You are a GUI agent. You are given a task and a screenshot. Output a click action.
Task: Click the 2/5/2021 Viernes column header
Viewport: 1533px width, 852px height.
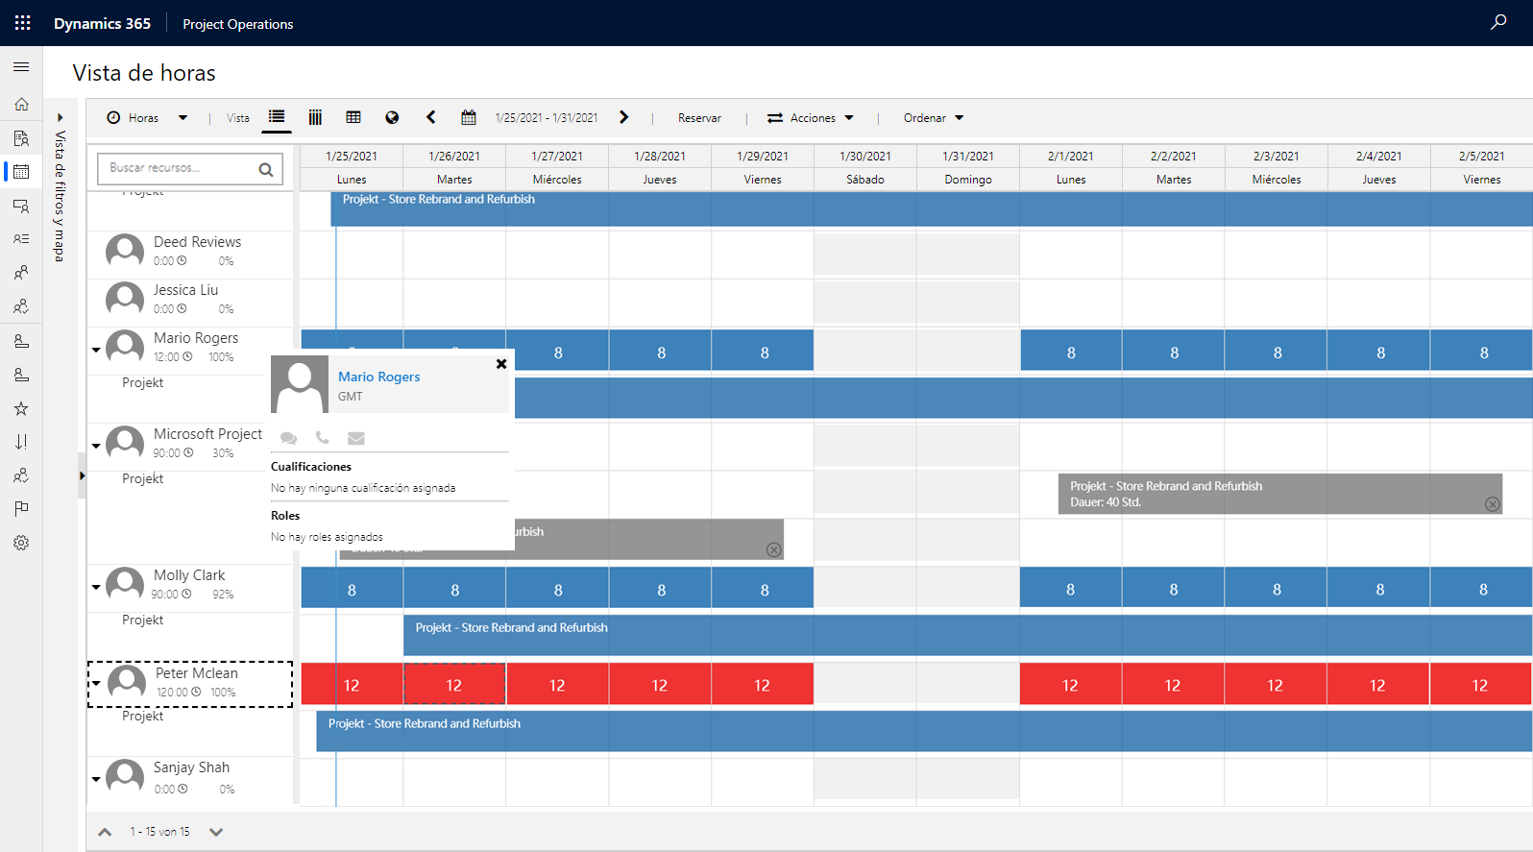(1481, 167)
